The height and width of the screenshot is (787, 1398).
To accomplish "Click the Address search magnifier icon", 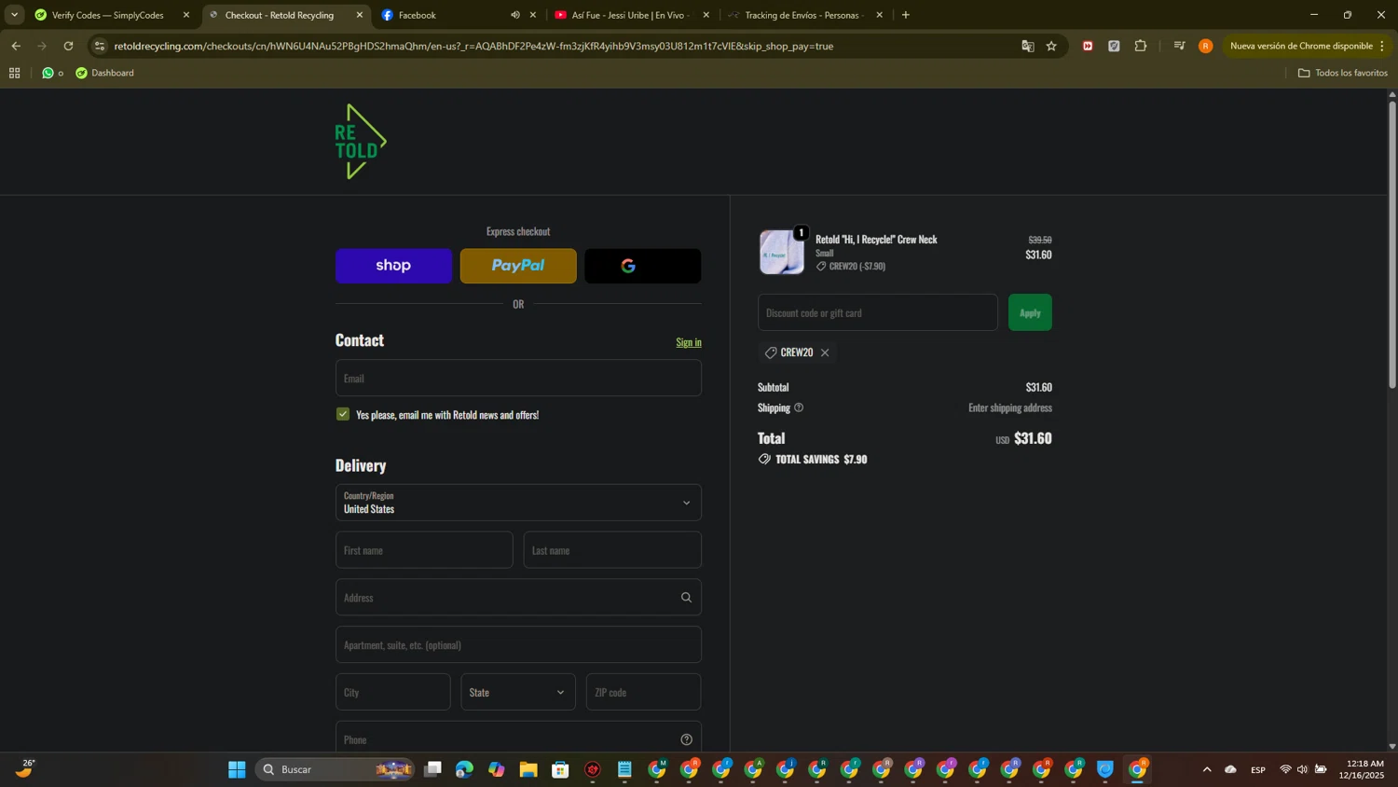I will pos(686,598).
